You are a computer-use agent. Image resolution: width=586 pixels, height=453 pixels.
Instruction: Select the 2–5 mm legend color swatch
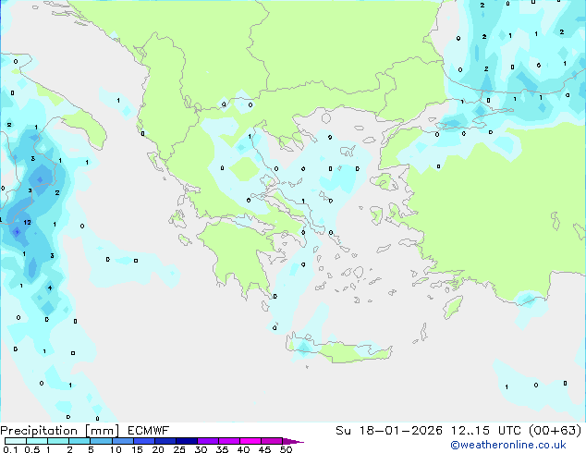click(x=79, y=441)
